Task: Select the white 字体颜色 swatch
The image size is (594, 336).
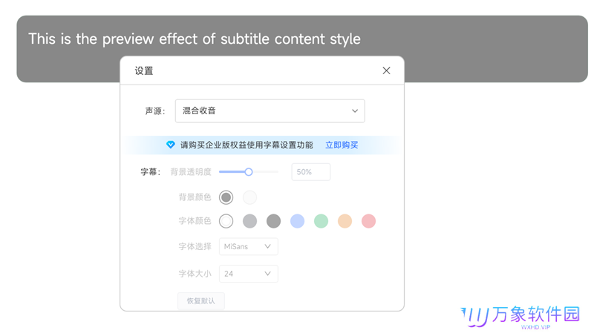Action: pos(226,221)
